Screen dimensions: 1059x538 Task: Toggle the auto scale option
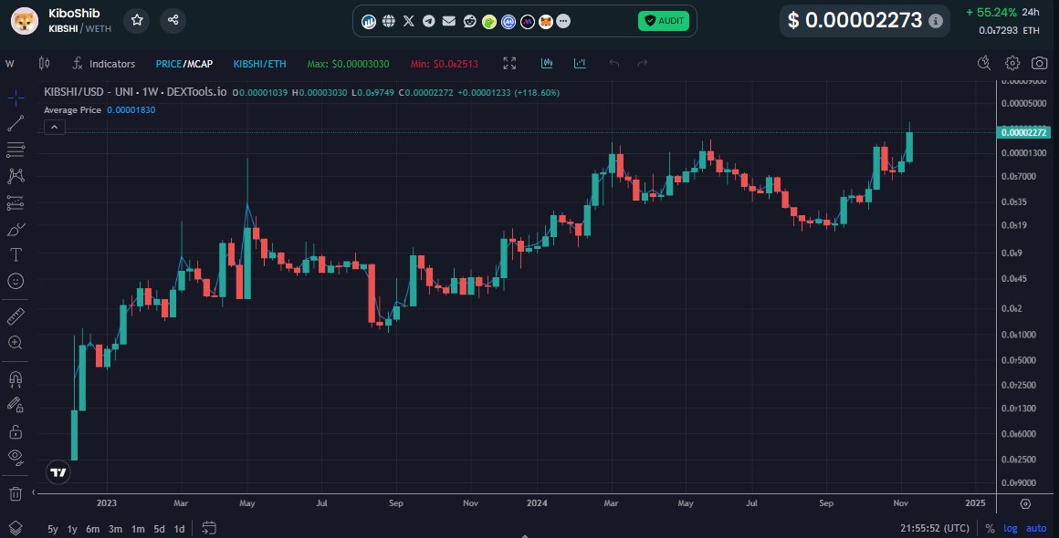(x=1036, y=529)
